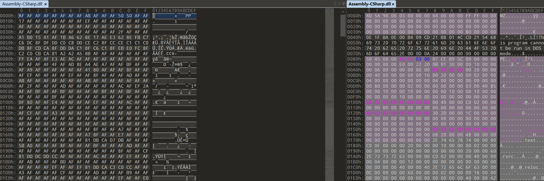Click the left pane vertical scrollbar thumb
This screenshot has height=181, width=544.
343,26
